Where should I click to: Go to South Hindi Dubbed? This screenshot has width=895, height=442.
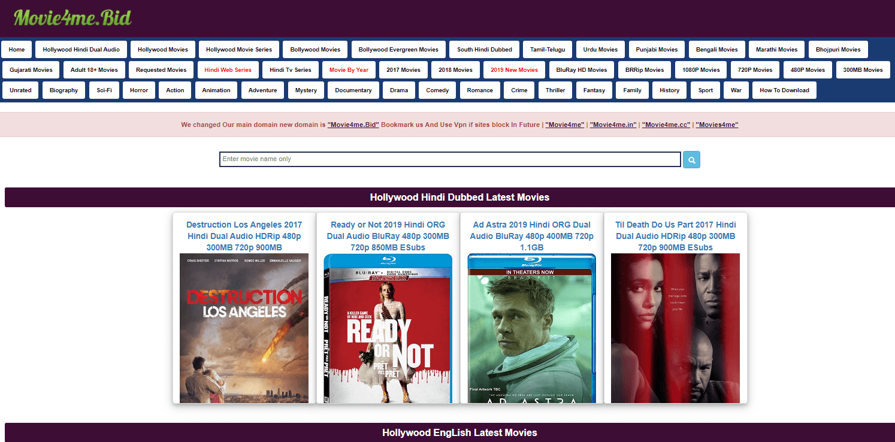[x=485, y=50]
